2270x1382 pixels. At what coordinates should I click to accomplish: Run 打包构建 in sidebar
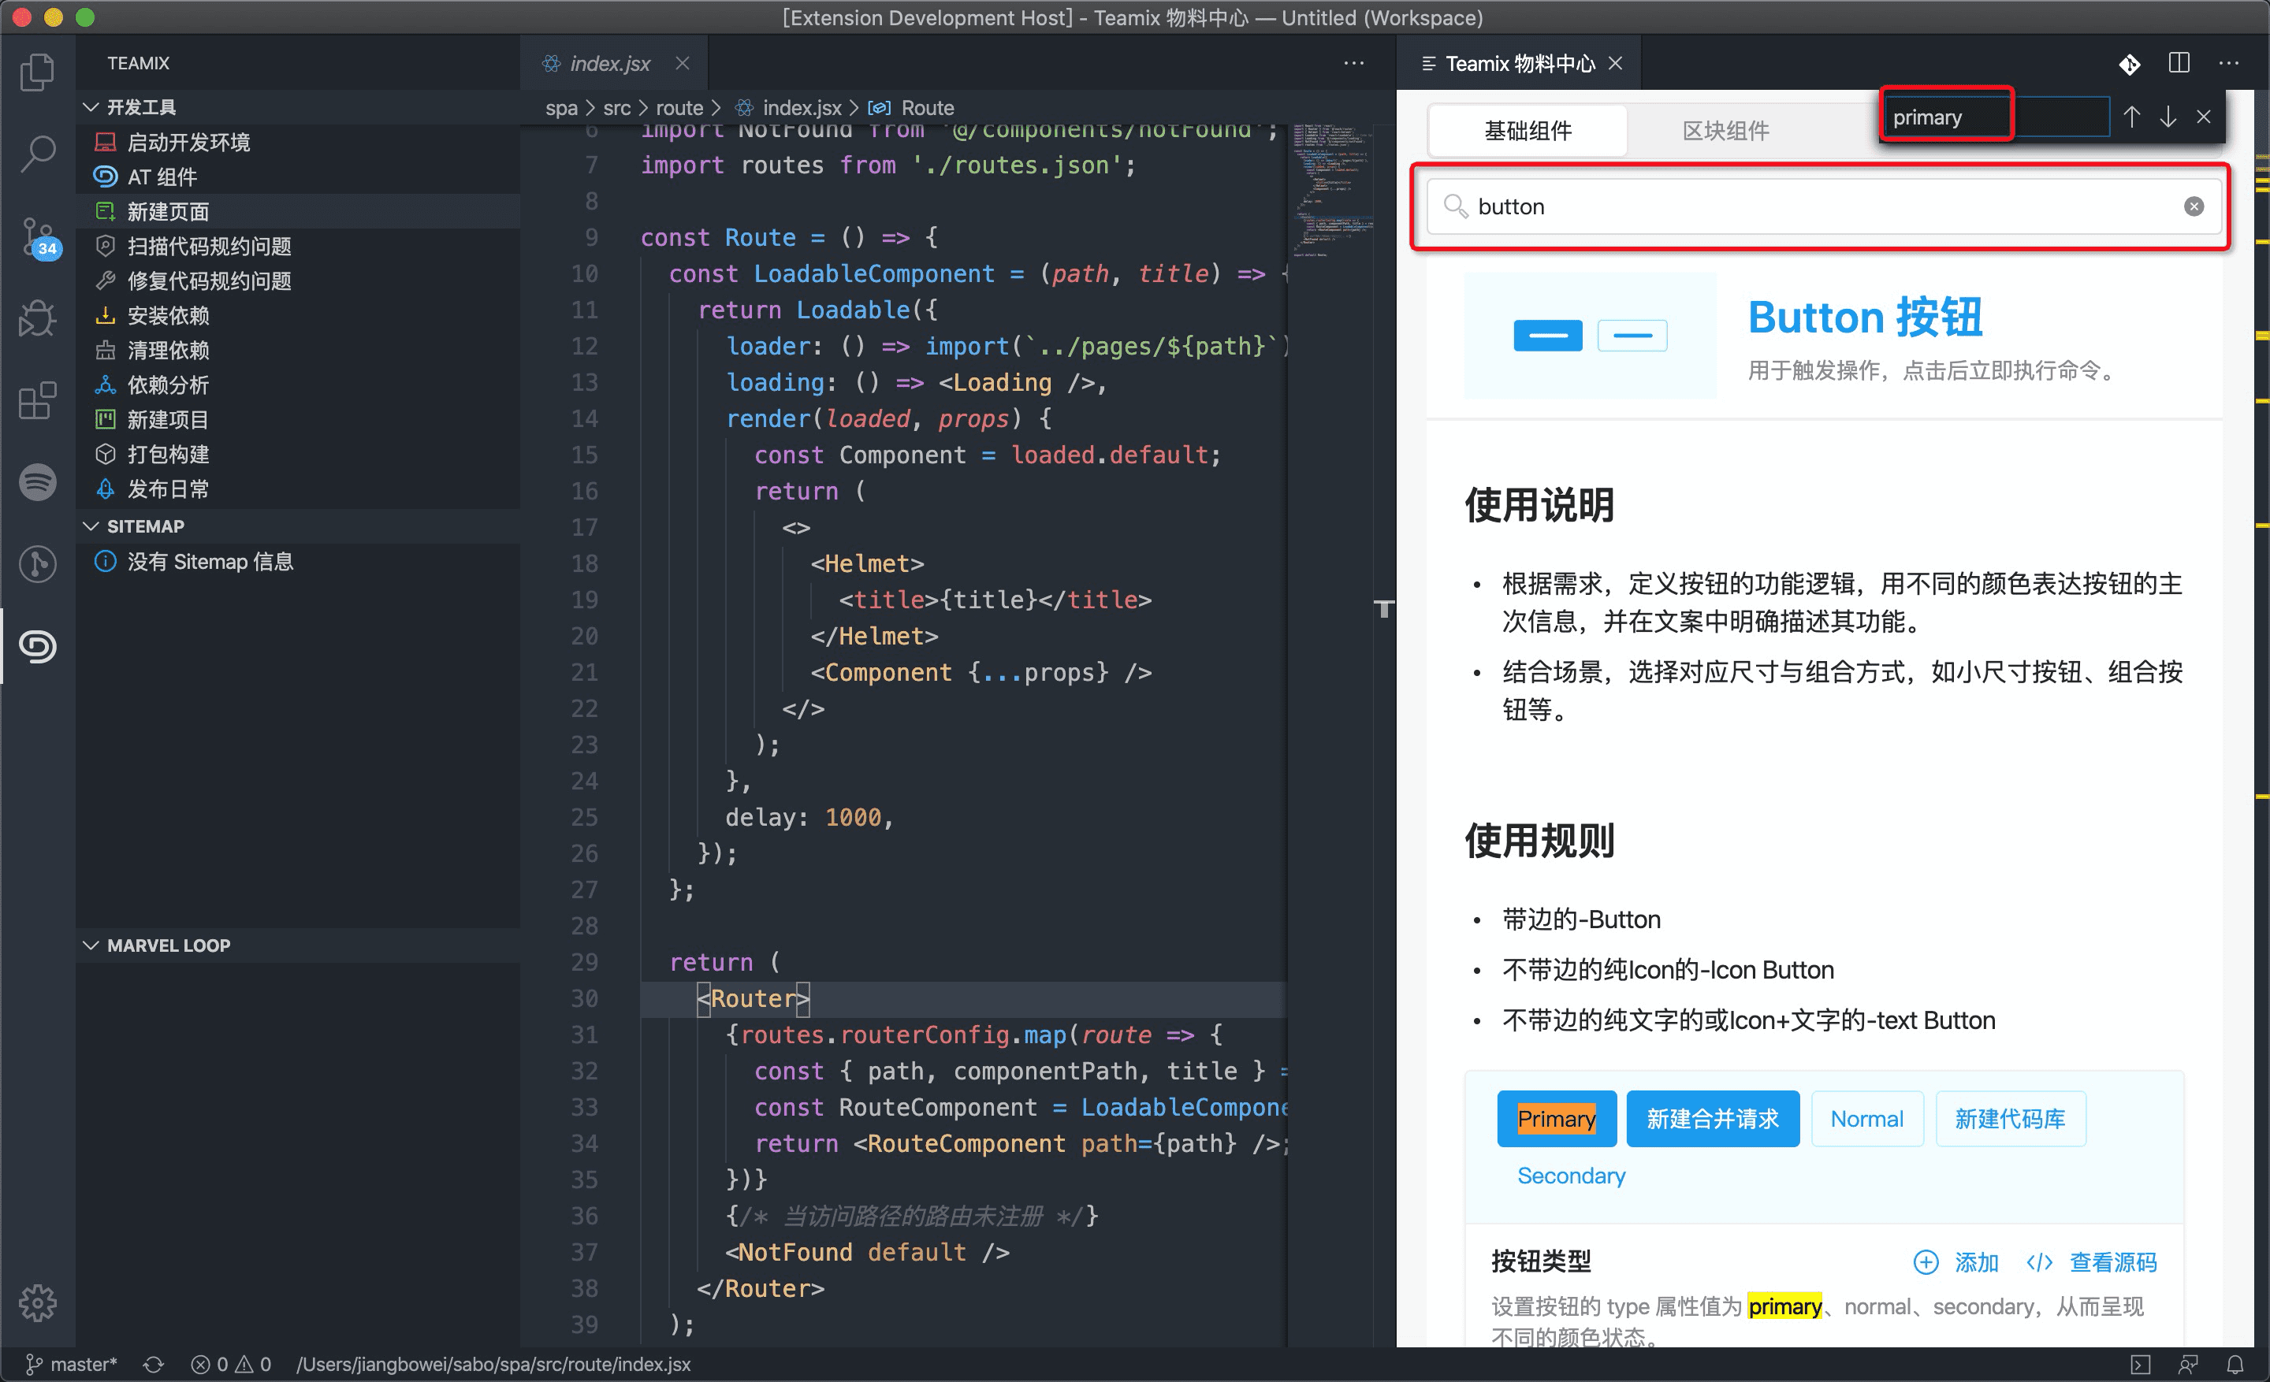coord(299,454)
